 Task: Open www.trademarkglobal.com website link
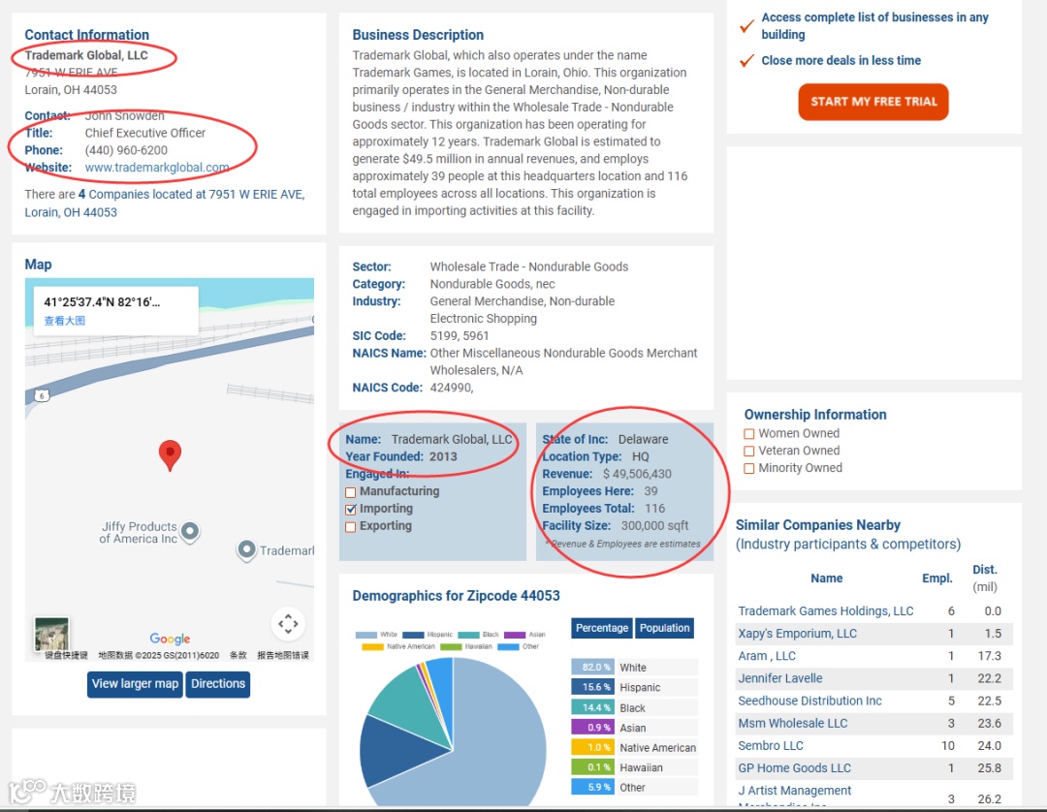click(157, 168)
